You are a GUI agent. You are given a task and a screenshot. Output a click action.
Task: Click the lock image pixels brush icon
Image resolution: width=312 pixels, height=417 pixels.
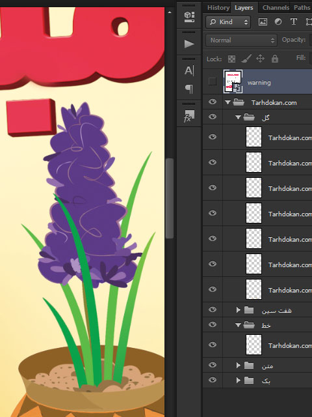pos(246,59)
